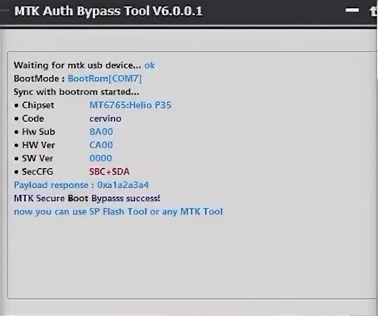Screen dimensions: 378x316
Task: Select the MT6765:Helio P35 chipset value
Action: (130, 105)
